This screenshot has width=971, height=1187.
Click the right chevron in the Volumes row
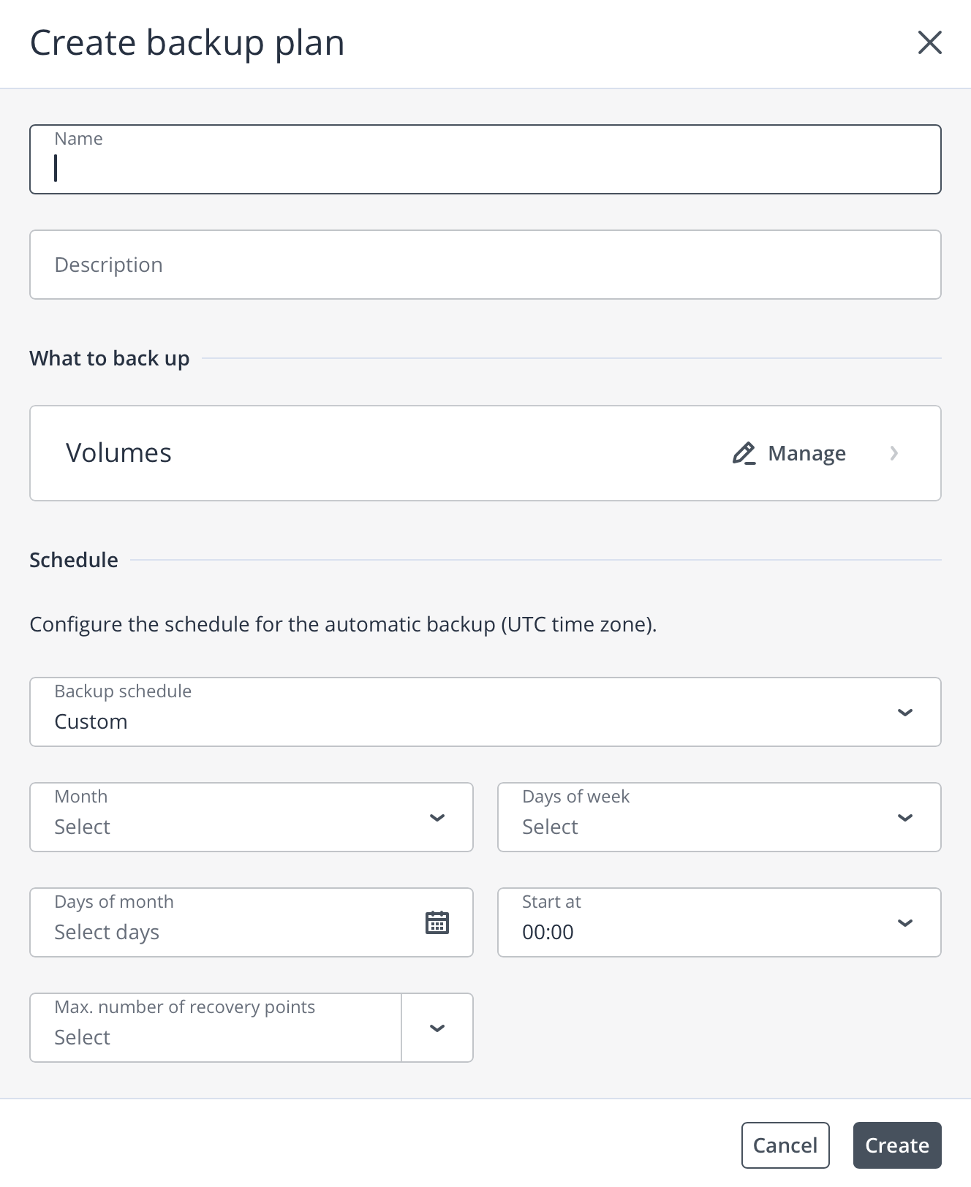click(x=893, y=453)
